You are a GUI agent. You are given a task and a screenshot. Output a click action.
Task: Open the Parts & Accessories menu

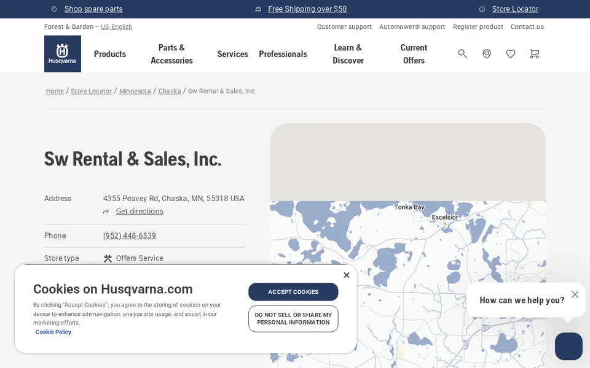coord(171,54)
